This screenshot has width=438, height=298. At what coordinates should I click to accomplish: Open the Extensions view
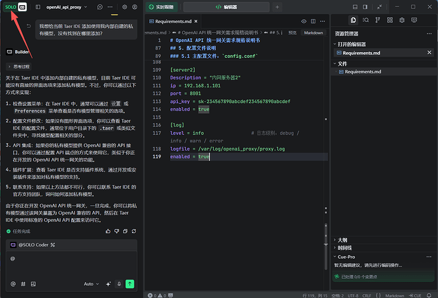coord(390,20)
